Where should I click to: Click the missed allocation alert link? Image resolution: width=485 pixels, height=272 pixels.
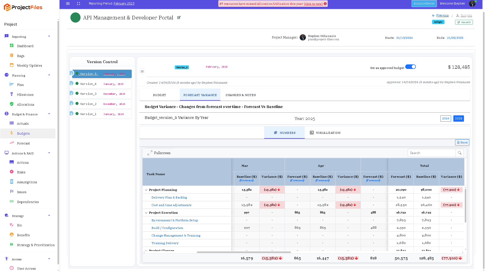[314, 4]
